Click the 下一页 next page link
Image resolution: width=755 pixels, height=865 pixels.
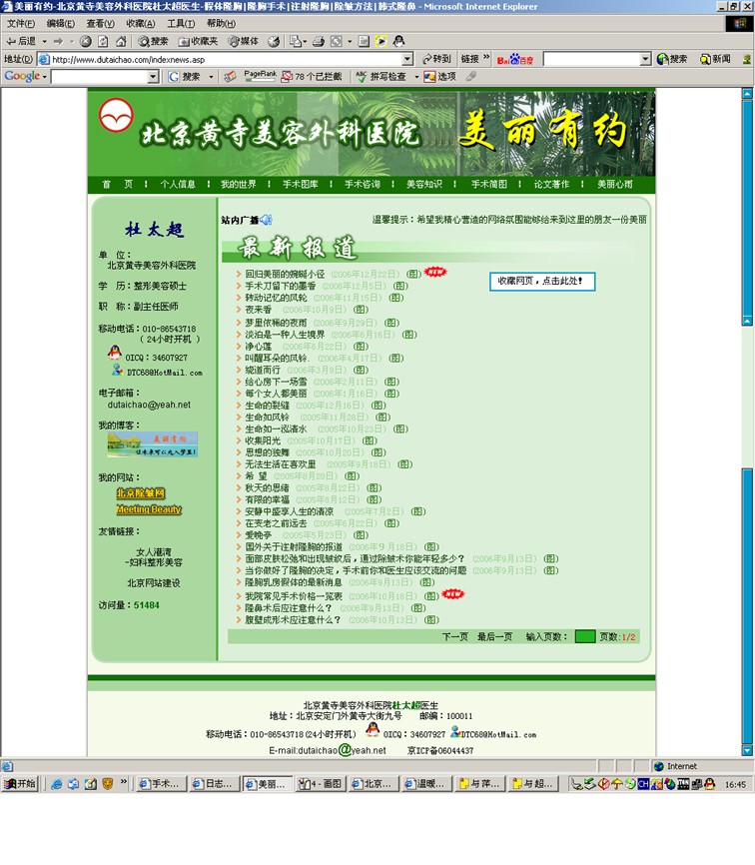pyautogui.click(x=455, y=636)
